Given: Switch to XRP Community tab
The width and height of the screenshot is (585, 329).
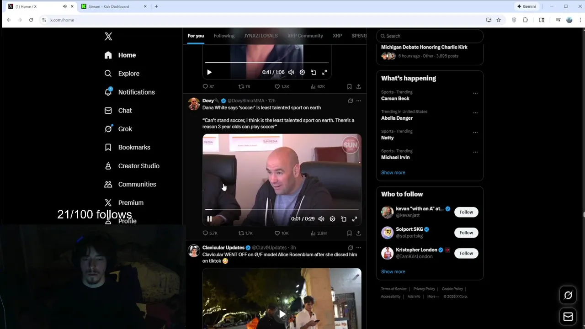Looking at the screenshot, I should pyautogui.click(x=305, y=36).
